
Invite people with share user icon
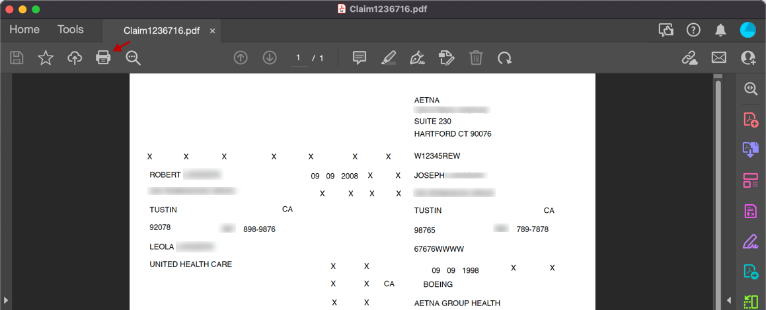coord(748,58)
